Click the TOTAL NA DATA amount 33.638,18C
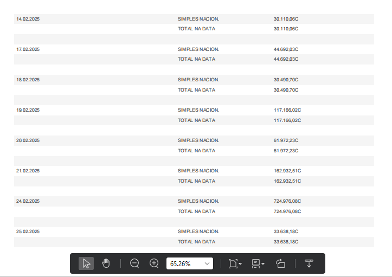This screenshot has width=392, height=277. coord(286,242)
